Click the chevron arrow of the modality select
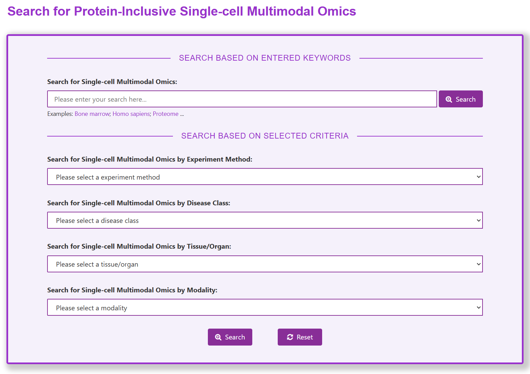Screen dimensions: 530x374 tap(478, 308)
